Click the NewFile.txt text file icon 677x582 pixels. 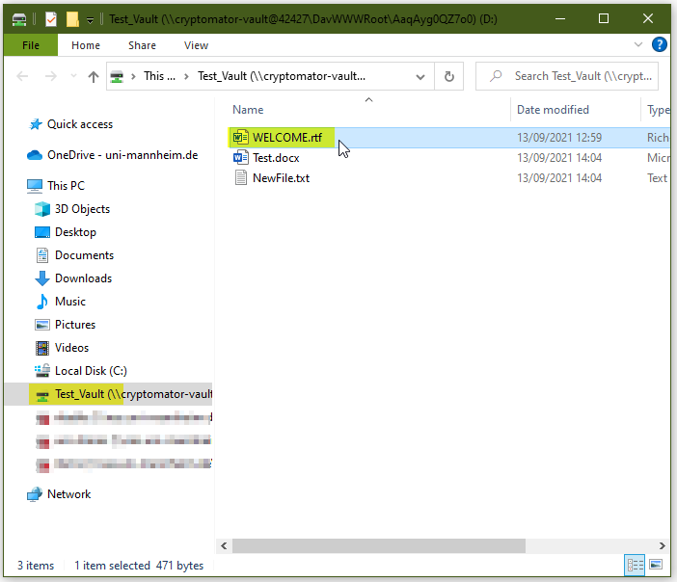click(240, 177)
